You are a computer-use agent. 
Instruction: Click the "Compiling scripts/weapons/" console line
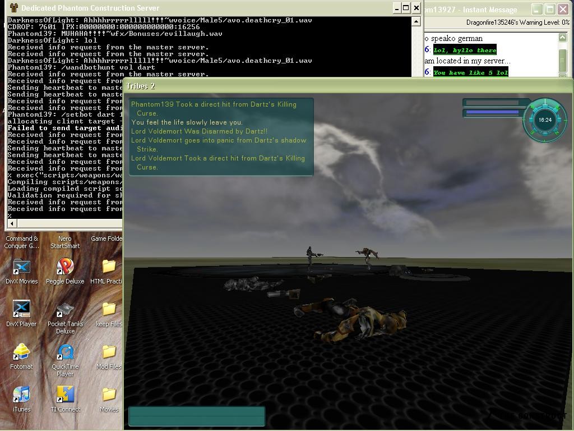tap(65, 182)
